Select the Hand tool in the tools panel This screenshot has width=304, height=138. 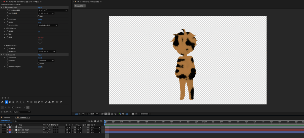(x=10, y=102)
